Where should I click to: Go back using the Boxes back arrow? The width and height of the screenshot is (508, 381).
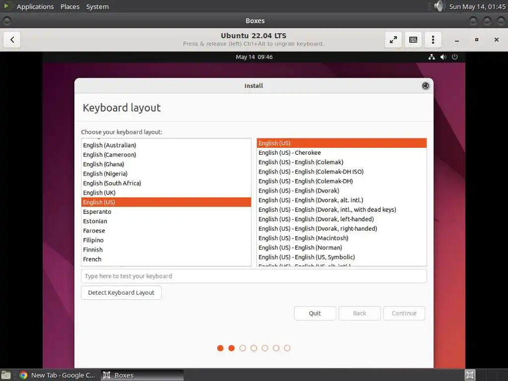(12, 40)
